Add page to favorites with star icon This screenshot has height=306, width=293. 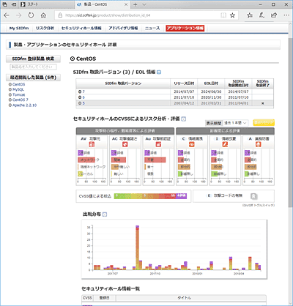point(232,15)
